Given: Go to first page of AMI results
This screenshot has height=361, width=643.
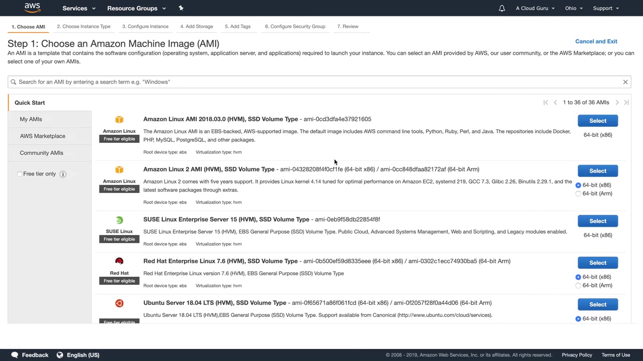Looking at the screenshot, I should coord(546,102).
